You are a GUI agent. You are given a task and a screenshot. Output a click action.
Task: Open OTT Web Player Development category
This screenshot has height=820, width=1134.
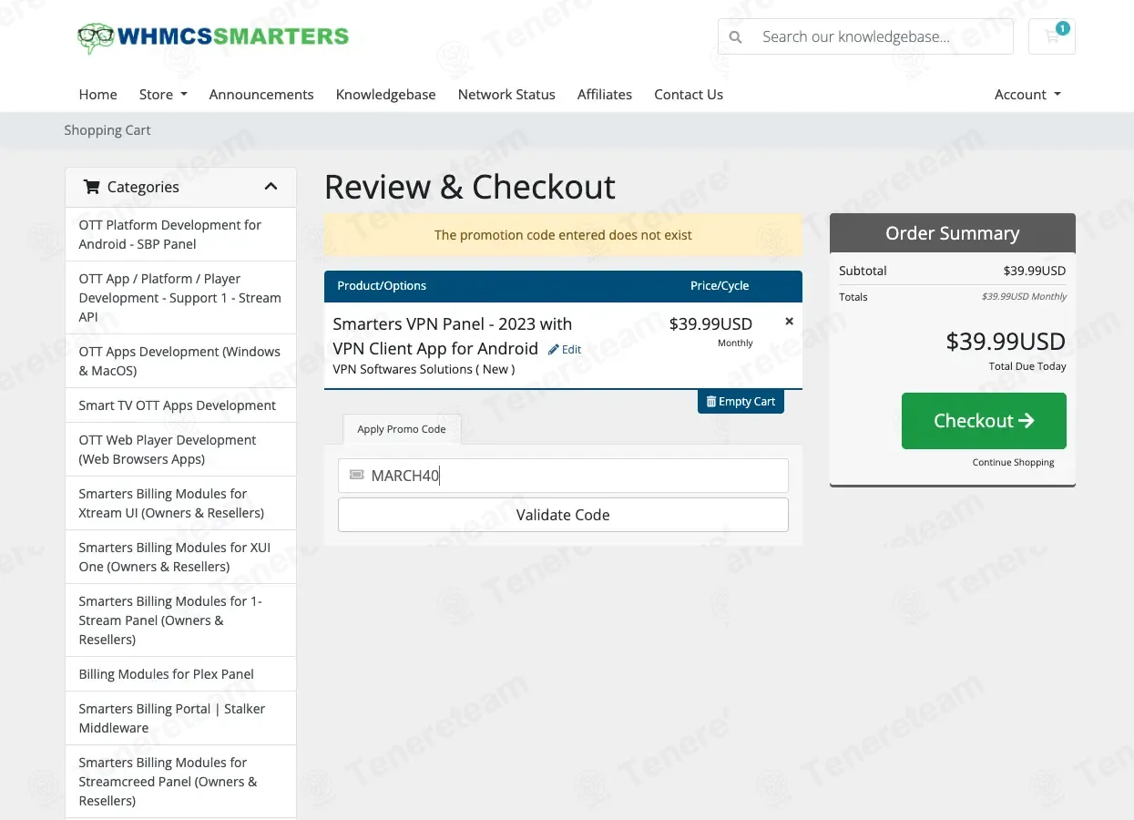pyautogui.click(x=180, y=449)
